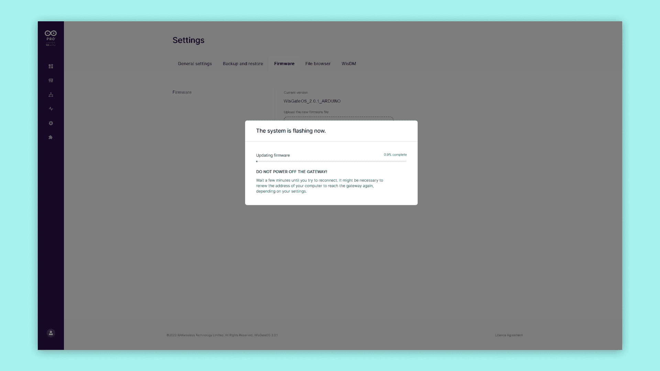Image resolution: width=660 pixels, height=371 pixels.
Task: Click the Arduino PRO logo
Action: click(x=51, y=36)
